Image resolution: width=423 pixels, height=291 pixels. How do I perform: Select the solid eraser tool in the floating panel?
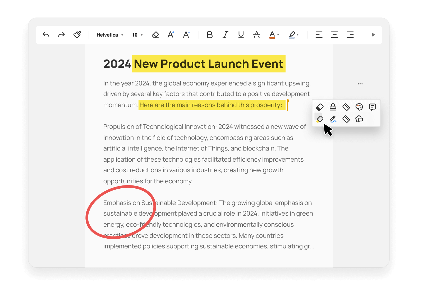pos(320,107)
